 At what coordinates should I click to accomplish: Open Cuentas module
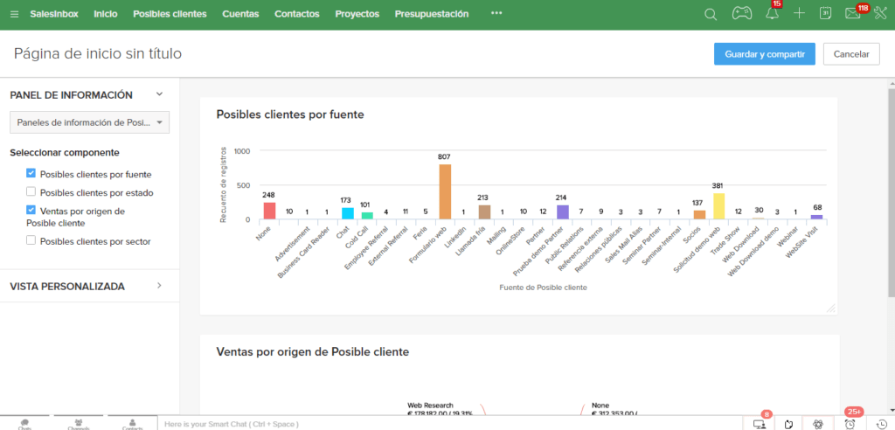tap(240, 14)
